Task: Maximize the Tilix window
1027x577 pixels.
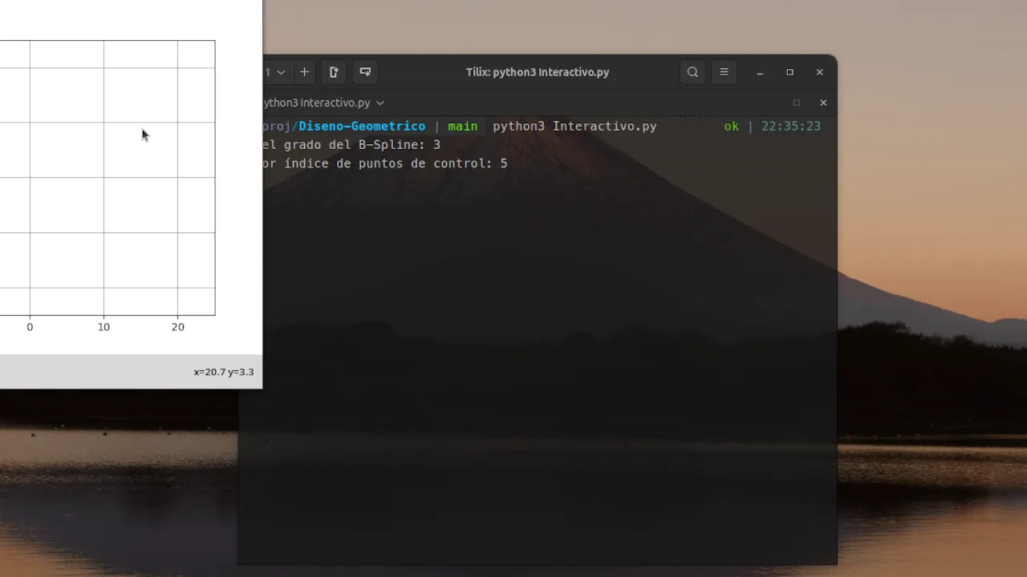Action: (790, 72)
